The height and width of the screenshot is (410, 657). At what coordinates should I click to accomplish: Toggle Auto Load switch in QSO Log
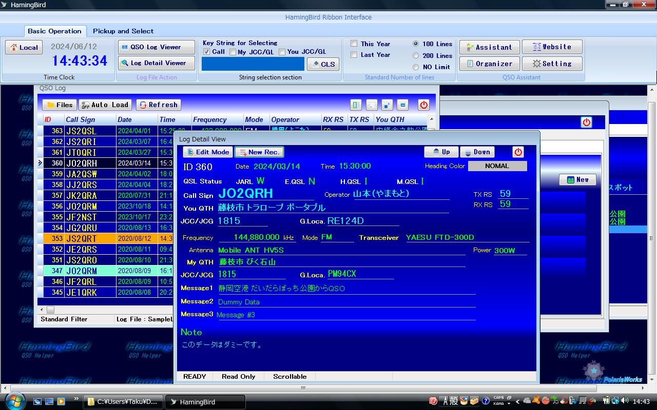pyautogui.click(x=105, y=105)
